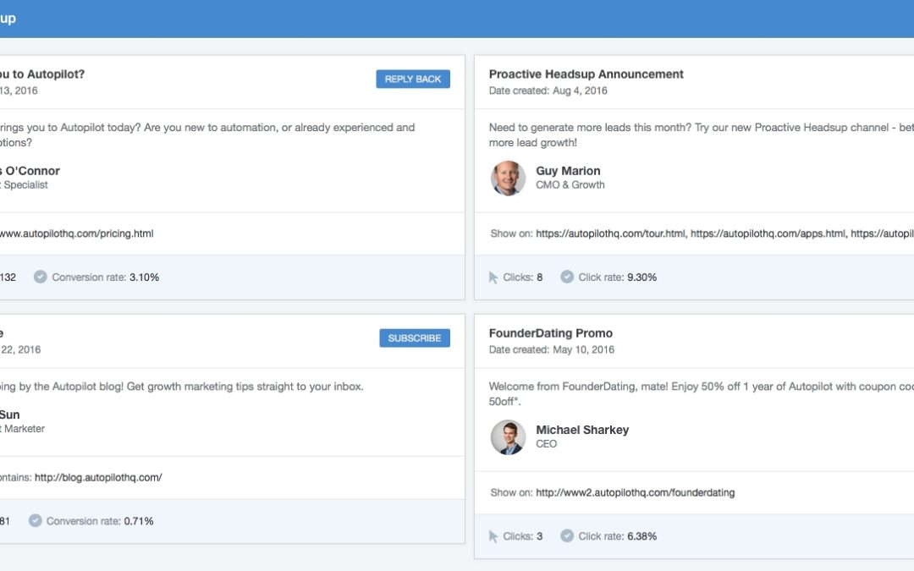Click the cursor icon beside Clicks: 8

pos(493,277)
